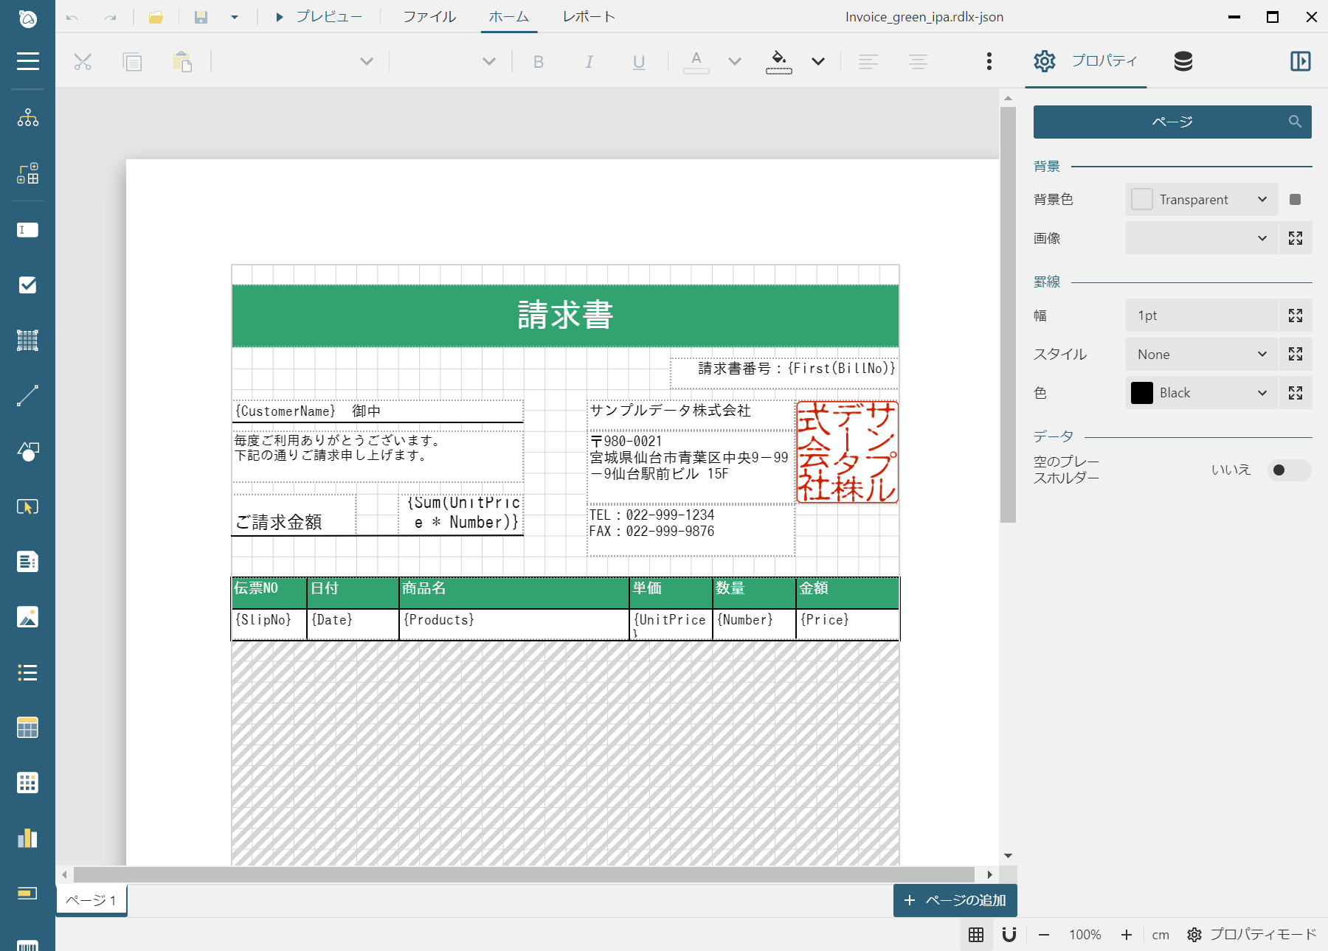Toggle snap magnet in status bar

[x=1009, y=935]
